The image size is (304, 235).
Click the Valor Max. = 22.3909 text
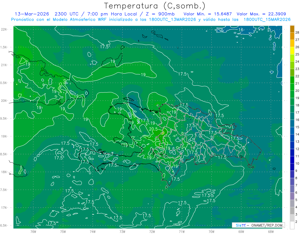coord(261,14)
